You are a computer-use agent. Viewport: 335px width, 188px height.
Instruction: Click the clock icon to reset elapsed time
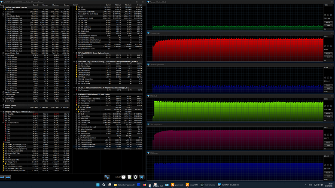pos(124,177)
